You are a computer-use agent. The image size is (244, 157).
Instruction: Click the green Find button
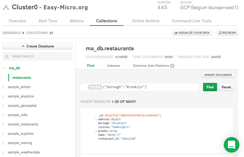[x=210, y=87]
